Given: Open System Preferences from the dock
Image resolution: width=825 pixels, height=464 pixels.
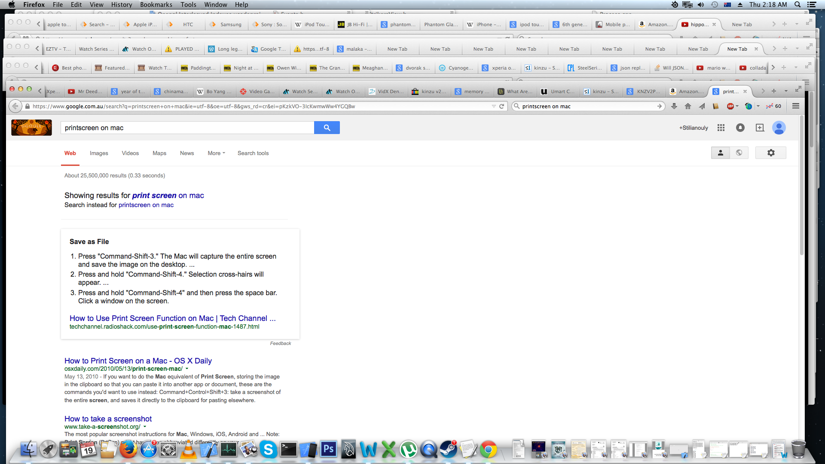Looking at the screenshot, I should point(168,450).
